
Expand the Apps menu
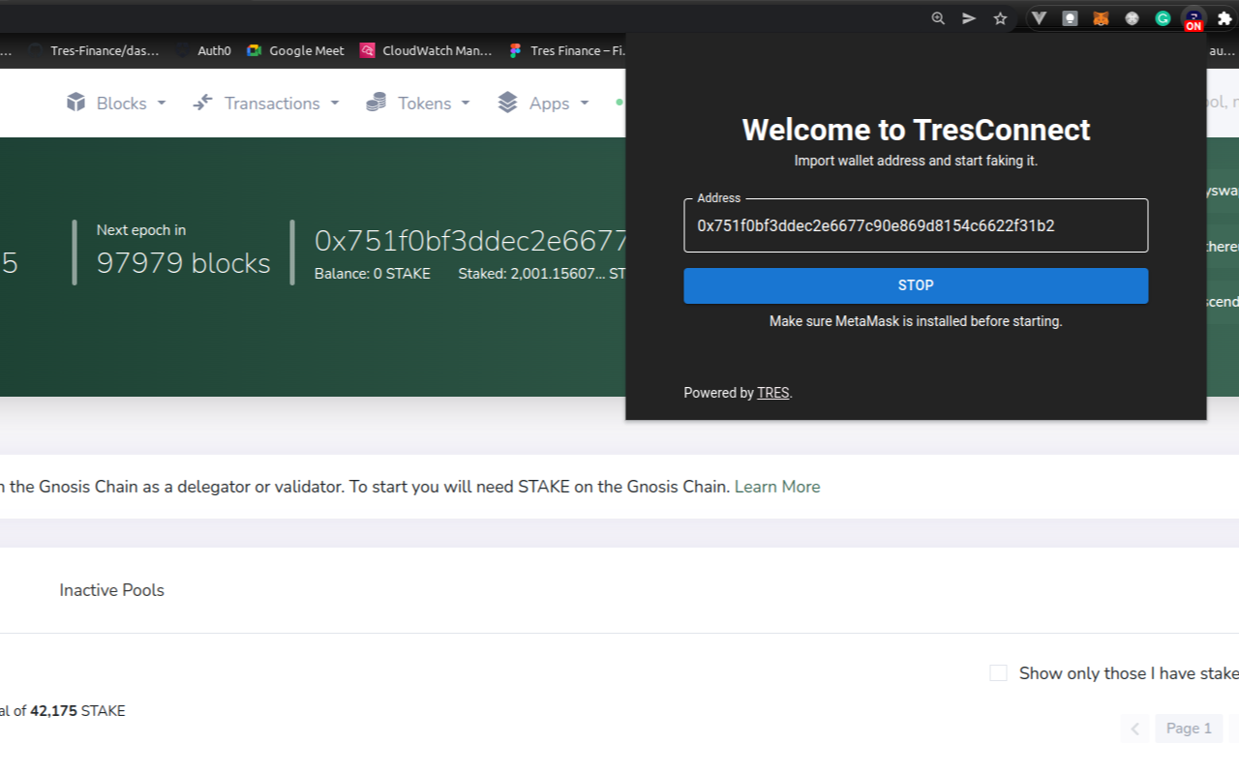[542, 103]
